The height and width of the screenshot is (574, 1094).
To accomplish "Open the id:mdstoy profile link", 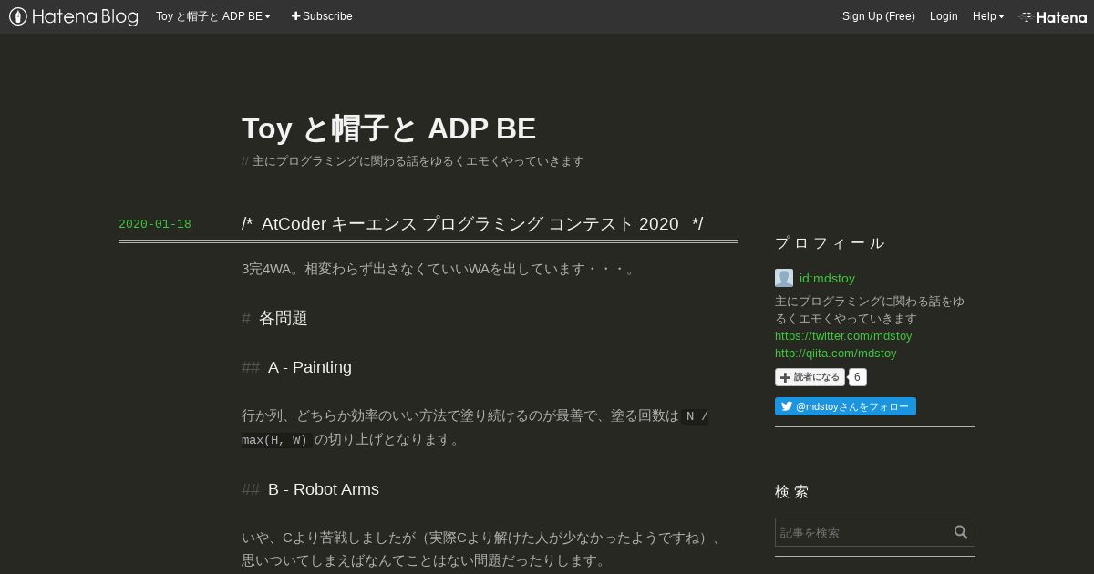I will point(827,278).
